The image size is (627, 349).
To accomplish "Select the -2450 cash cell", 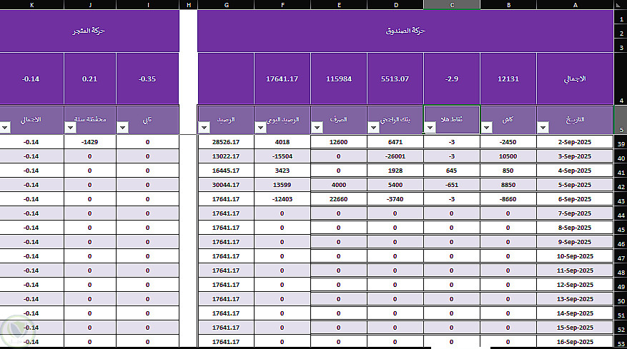I will (x=508, y=142).
